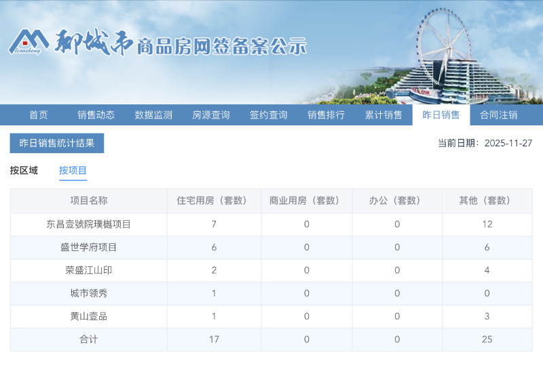Click other value 4 for 荣盛江山印
This screenshot has width=543, height=366.
point(487,270)
